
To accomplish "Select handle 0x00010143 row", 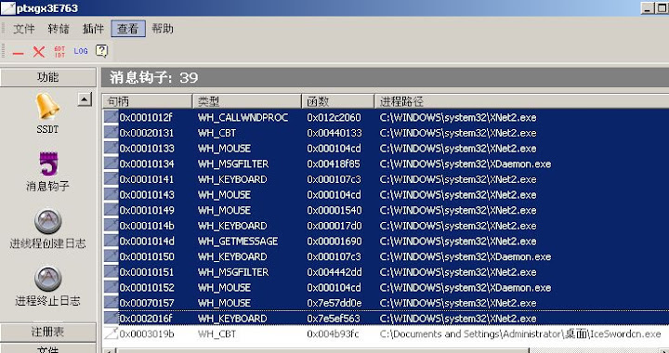I will pyautogui.click(x=386, y=195).
